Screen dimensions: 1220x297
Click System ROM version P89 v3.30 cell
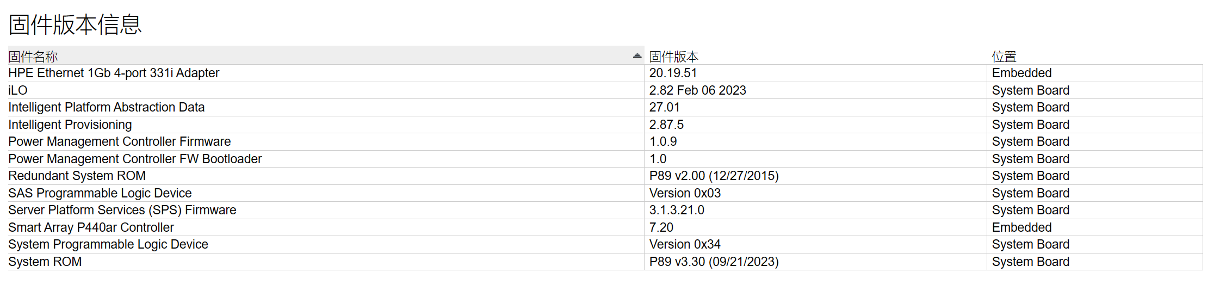point(714,262)
